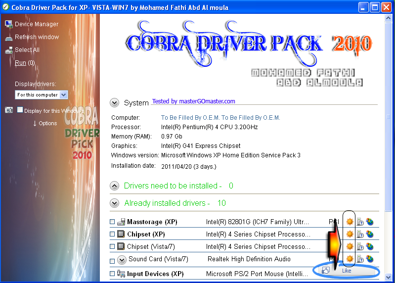This screenshot has width=395, height=283.
Task: Click Windows globe icon in Chipset (XP) row
Action: click(370, 234)
